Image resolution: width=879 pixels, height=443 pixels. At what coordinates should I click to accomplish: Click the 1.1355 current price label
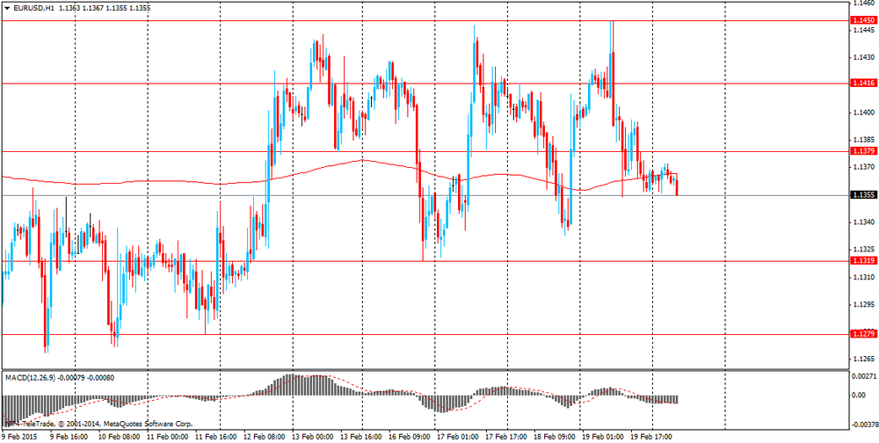click(862, 195)
